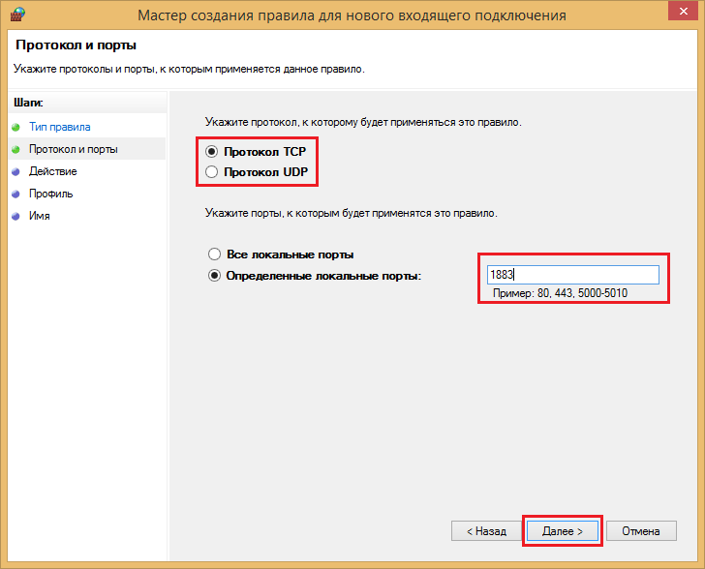Click the wizard window title text
705x569 pixels.
pyautogui.click(x=352, y=15)
